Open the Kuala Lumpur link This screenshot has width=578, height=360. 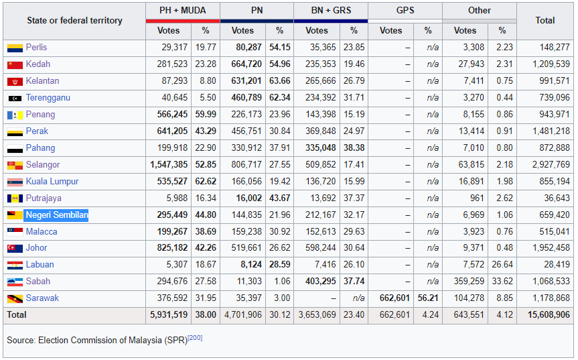[x=52, y=182]
